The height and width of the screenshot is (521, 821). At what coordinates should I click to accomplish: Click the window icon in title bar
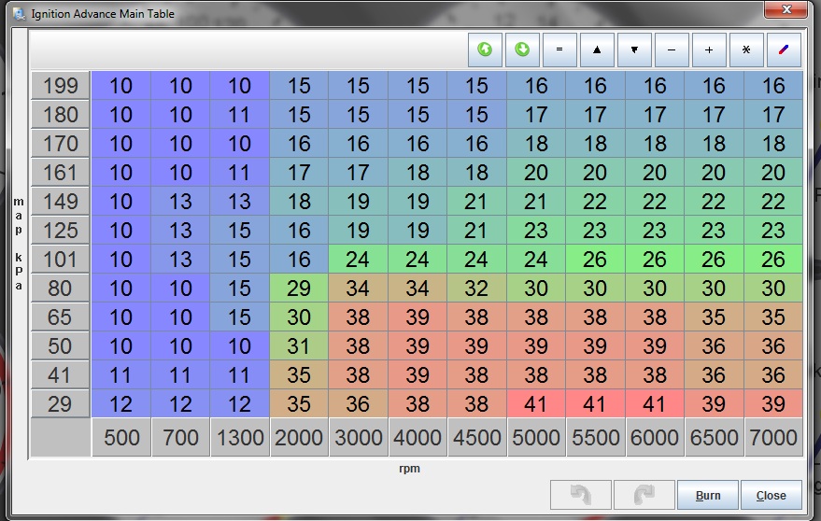coord(20,14)
